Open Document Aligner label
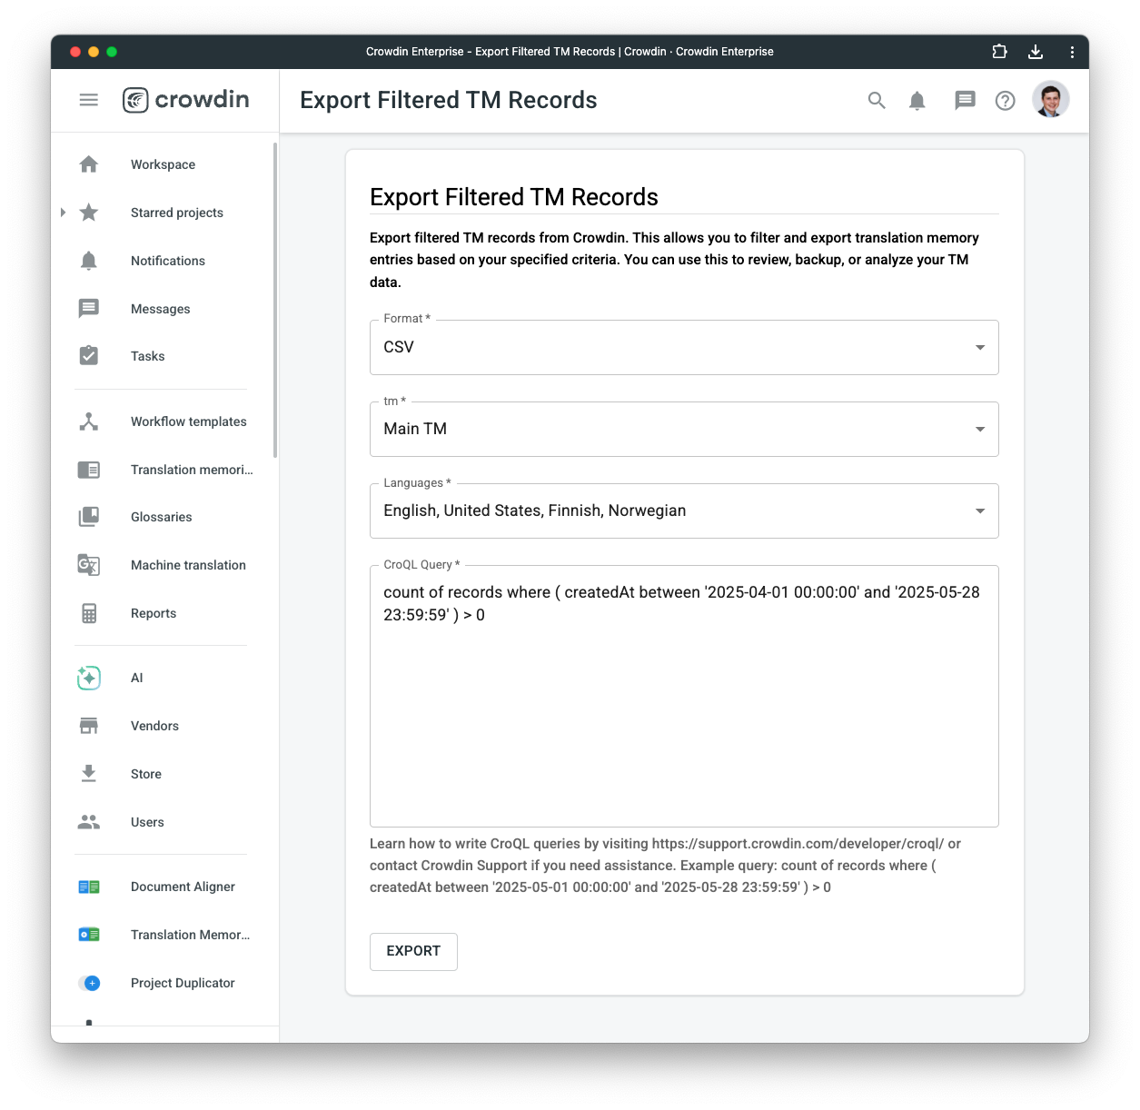This screenshot has width=1140, height=1110. (x=183, y=887)
